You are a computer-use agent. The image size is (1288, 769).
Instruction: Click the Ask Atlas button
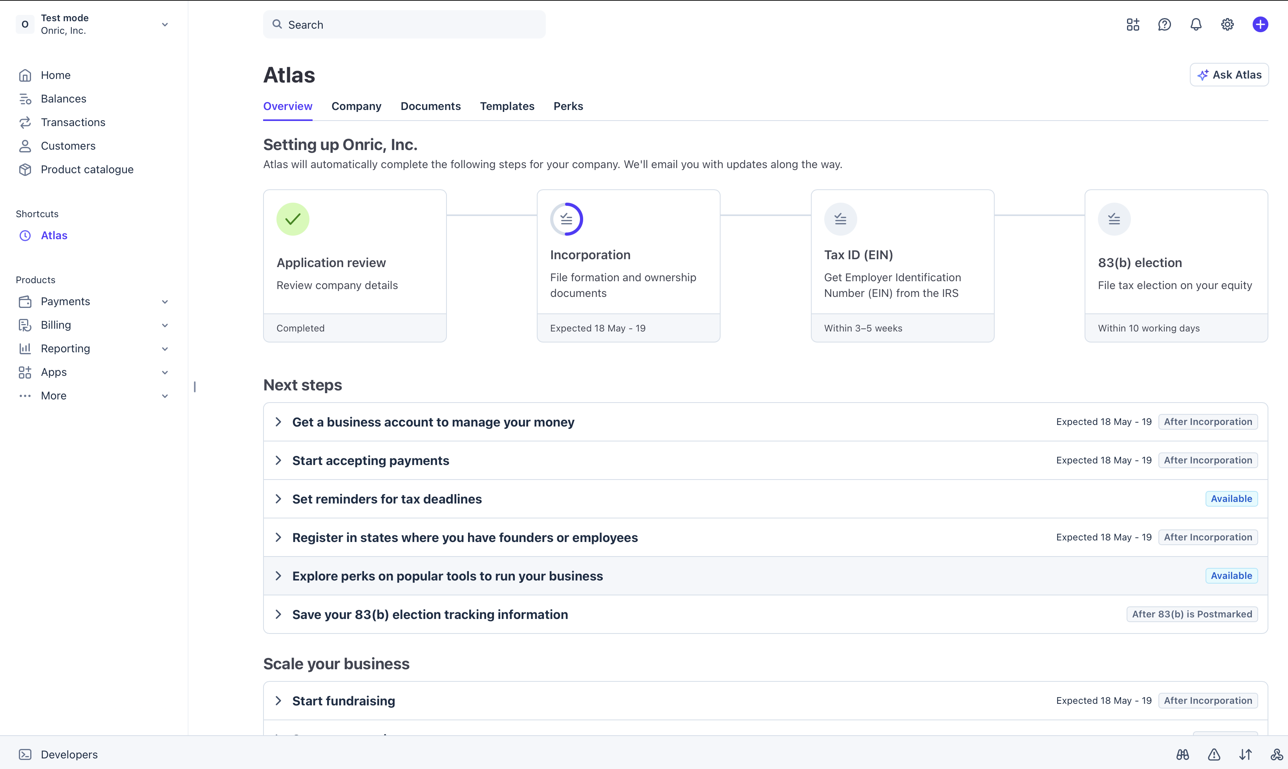(x=1229, y=75)
